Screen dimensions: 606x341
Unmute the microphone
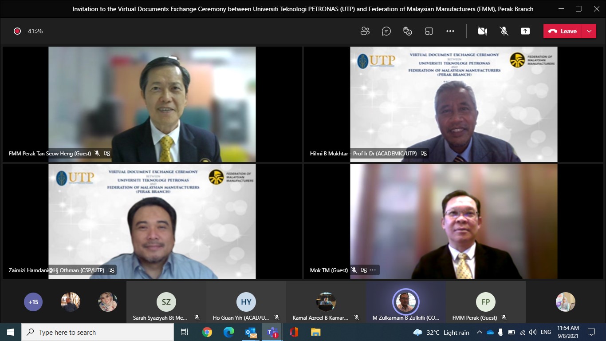click(x=504, y=31)
